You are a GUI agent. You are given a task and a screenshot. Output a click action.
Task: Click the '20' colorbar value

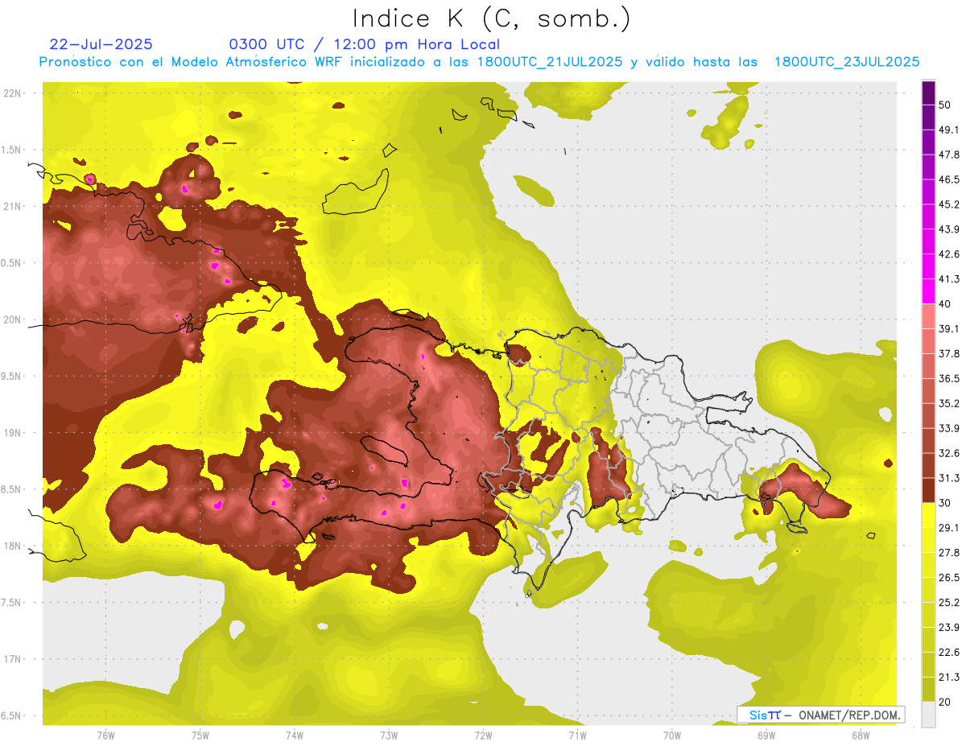pos(946,702)
